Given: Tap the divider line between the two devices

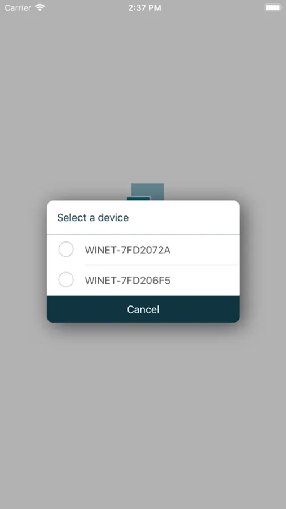Looking at the screenshot, I should (x=162, y=265).
